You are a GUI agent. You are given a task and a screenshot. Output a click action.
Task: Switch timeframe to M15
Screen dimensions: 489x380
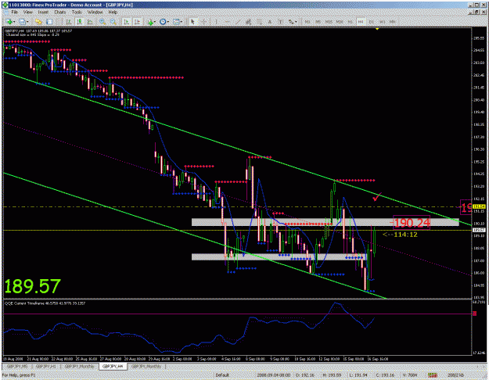click(329, 22)
